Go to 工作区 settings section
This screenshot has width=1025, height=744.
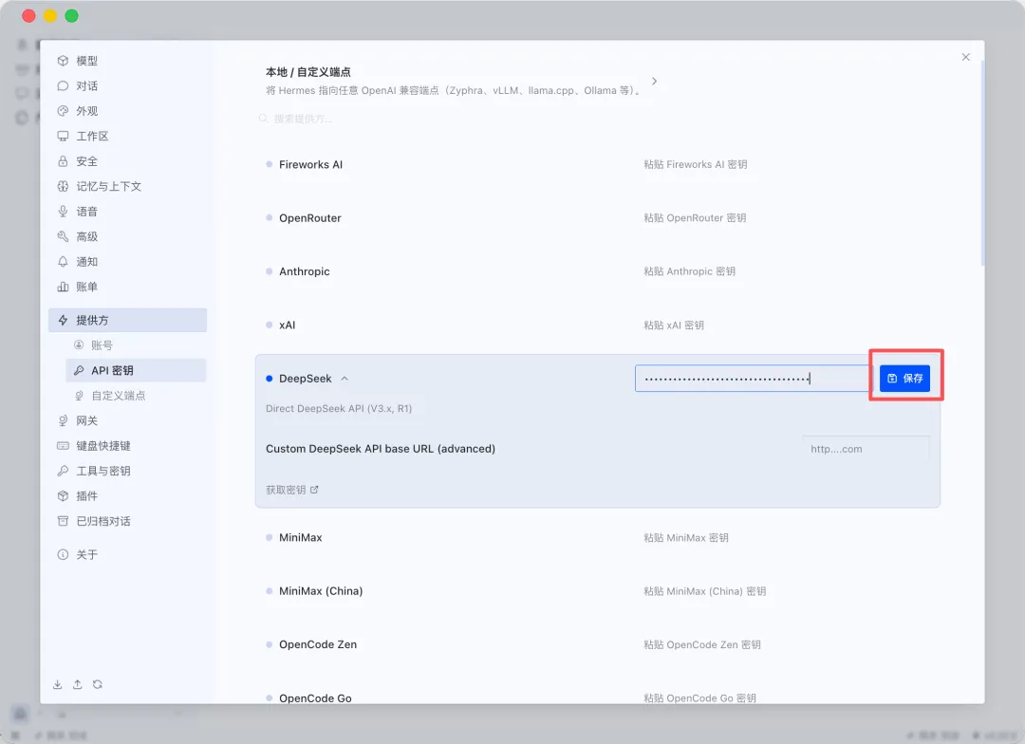[127, 136]
